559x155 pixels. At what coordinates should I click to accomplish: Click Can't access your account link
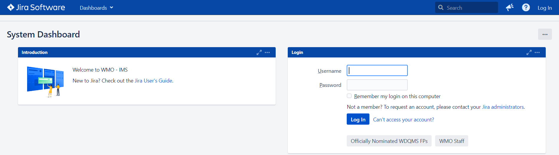click(403, 120)
